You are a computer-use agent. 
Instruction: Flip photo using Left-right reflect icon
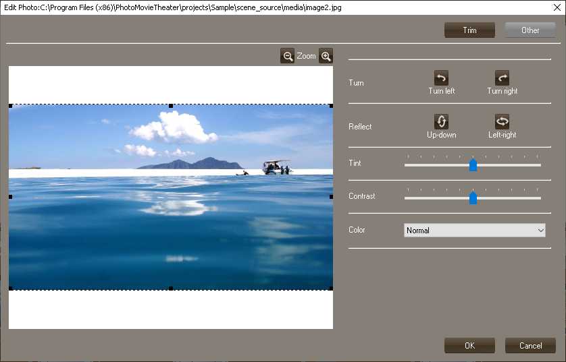pos(502,121)
